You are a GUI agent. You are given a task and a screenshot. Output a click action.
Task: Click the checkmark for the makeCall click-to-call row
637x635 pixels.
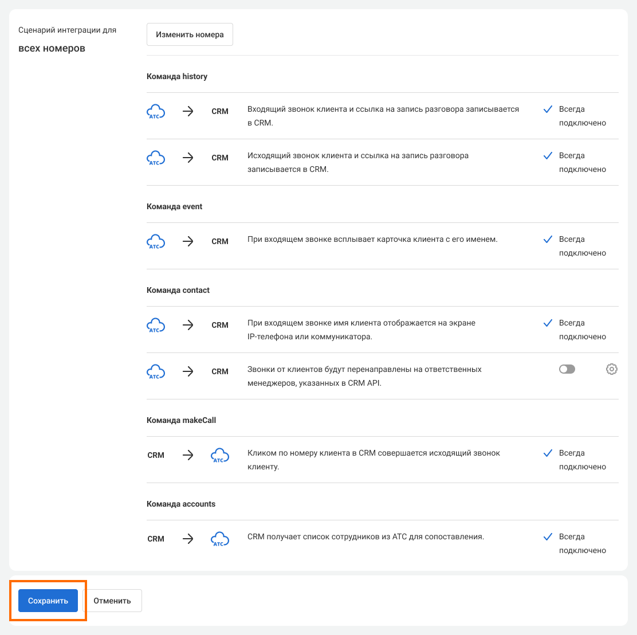(x=548, y=453)
